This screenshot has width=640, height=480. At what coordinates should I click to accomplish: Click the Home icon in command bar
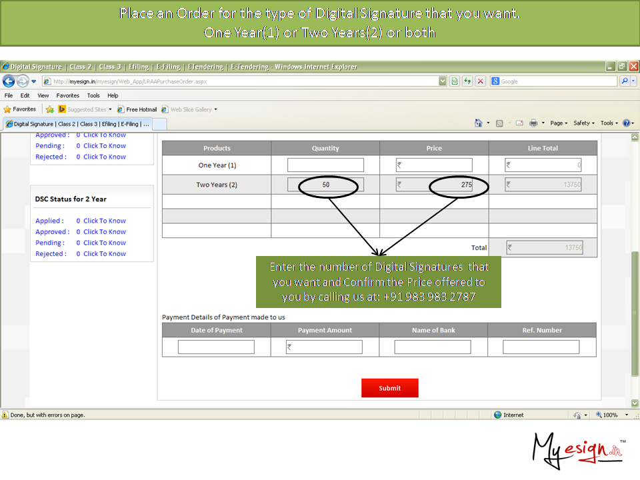tap(478, 123)
